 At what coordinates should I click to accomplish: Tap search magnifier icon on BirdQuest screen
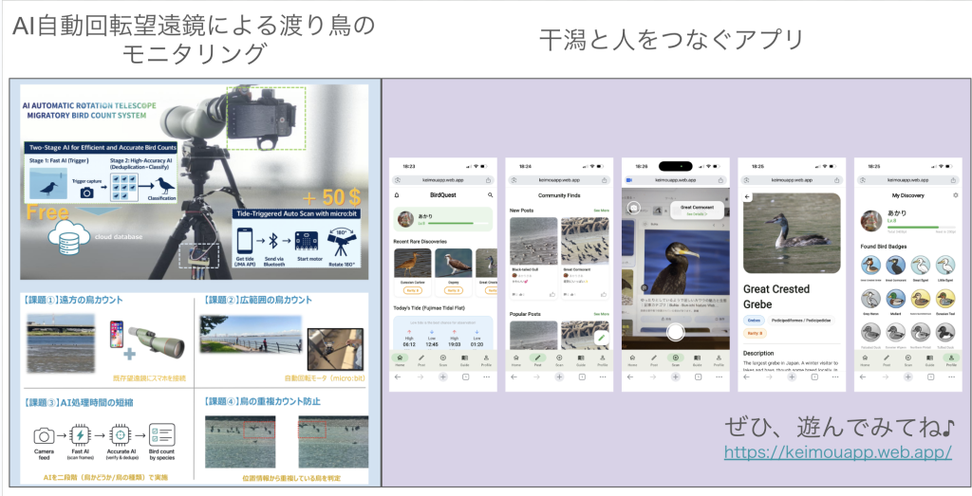pos(491,194)
